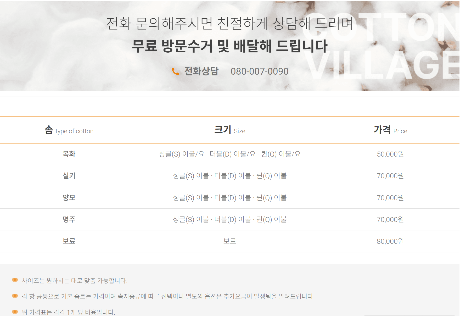Click the size cell in the 실키 row

230,176
